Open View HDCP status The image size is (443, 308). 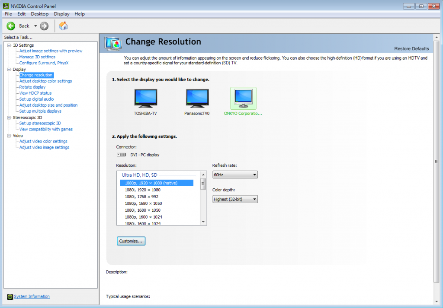click(35, 93)
